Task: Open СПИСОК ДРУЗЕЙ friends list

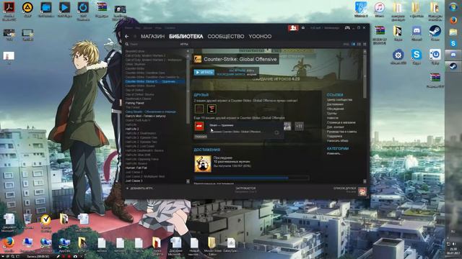Action: [345, 189]
